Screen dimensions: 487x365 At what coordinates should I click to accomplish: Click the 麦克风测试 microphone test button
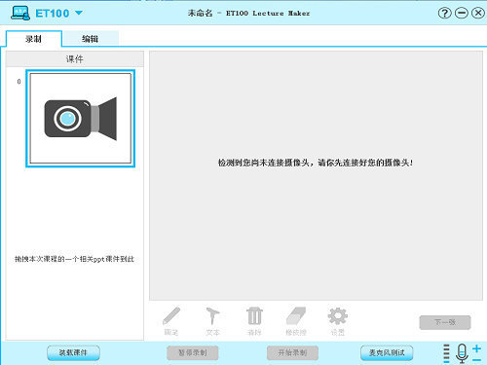tap(387, 352)
